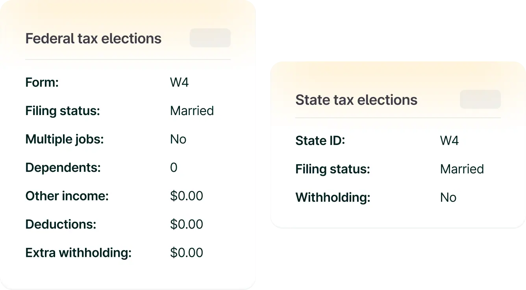526x290 pixels.
Task: Select the Extra withholding amount
Action: pos(187,253)
